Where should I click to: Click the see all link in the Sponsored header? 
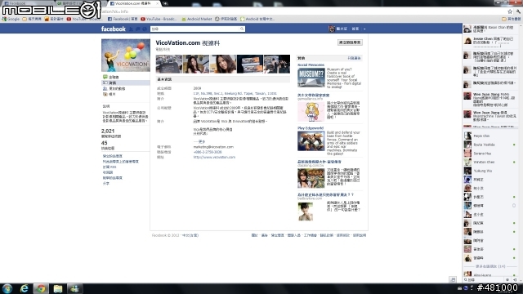[x=354, y=58]
